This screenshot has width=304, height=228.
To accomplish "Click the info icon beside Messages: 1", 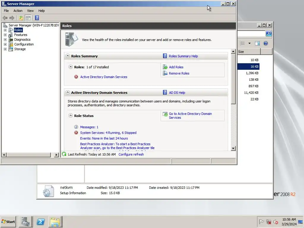I will (76, 127).
